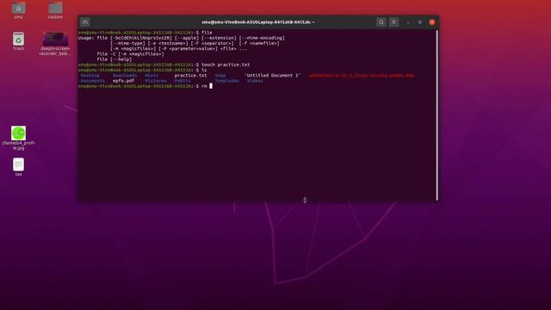Click 'Videos' directory in ls output
The width and height of the screenshot is (551, 310).
pos(255,81)
